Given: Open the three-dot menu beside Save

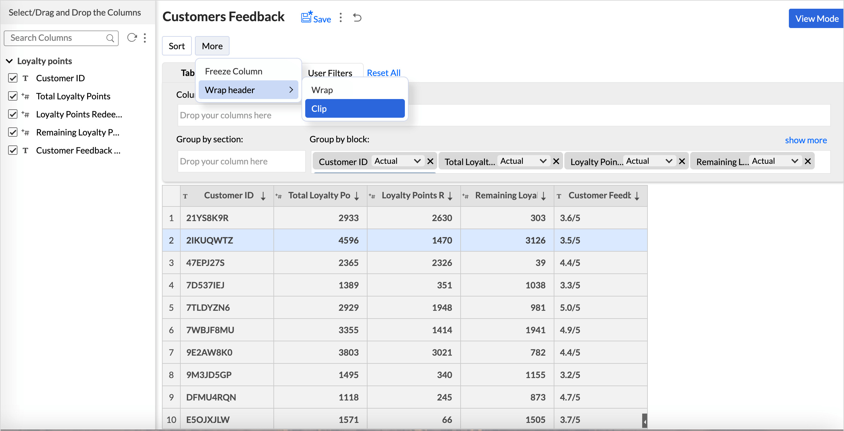Looking at the screenshot, I should click(341, 18).
